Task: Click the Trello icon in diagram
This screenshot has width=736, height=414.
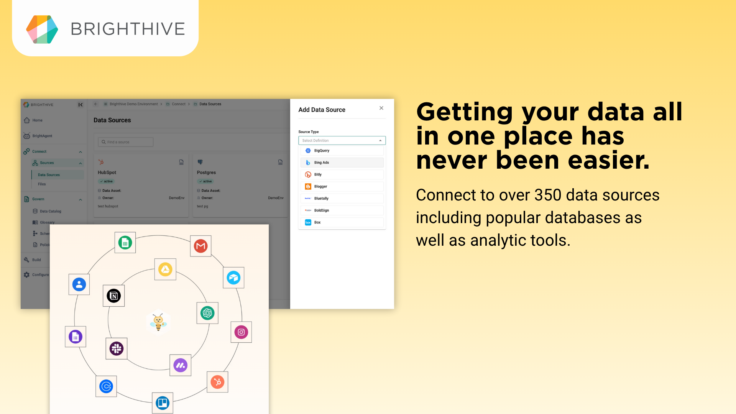Action: (x=163, y=403)
